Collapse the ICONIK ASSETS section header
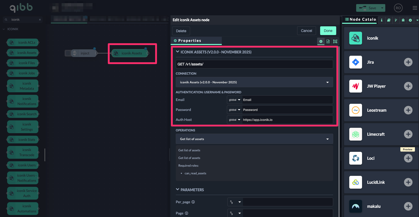The image size is (419, 217). (x=214, y=52)
